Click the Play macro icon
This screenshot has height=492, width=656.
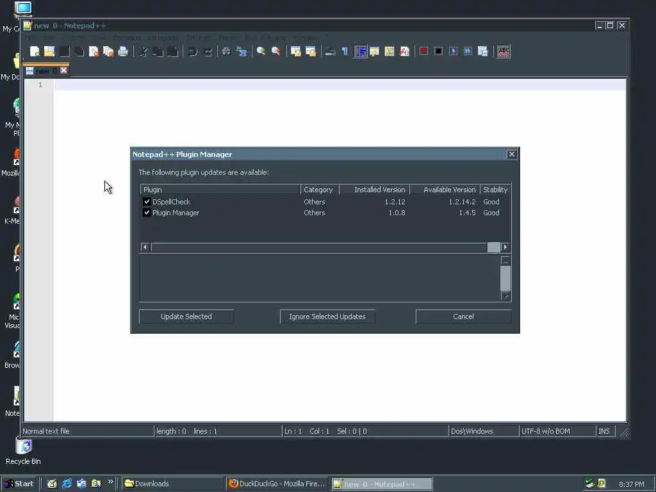453,51
